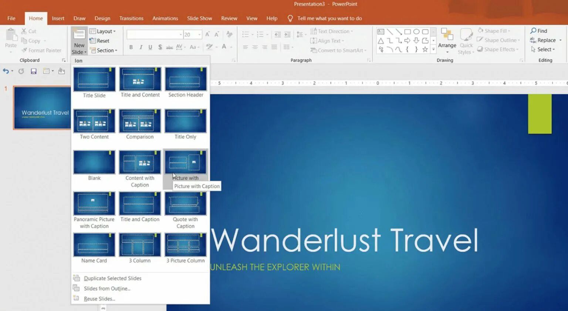Screen dimensions: 568x311
Task: Toggle Italic formatting
Action: pos(141,47)
